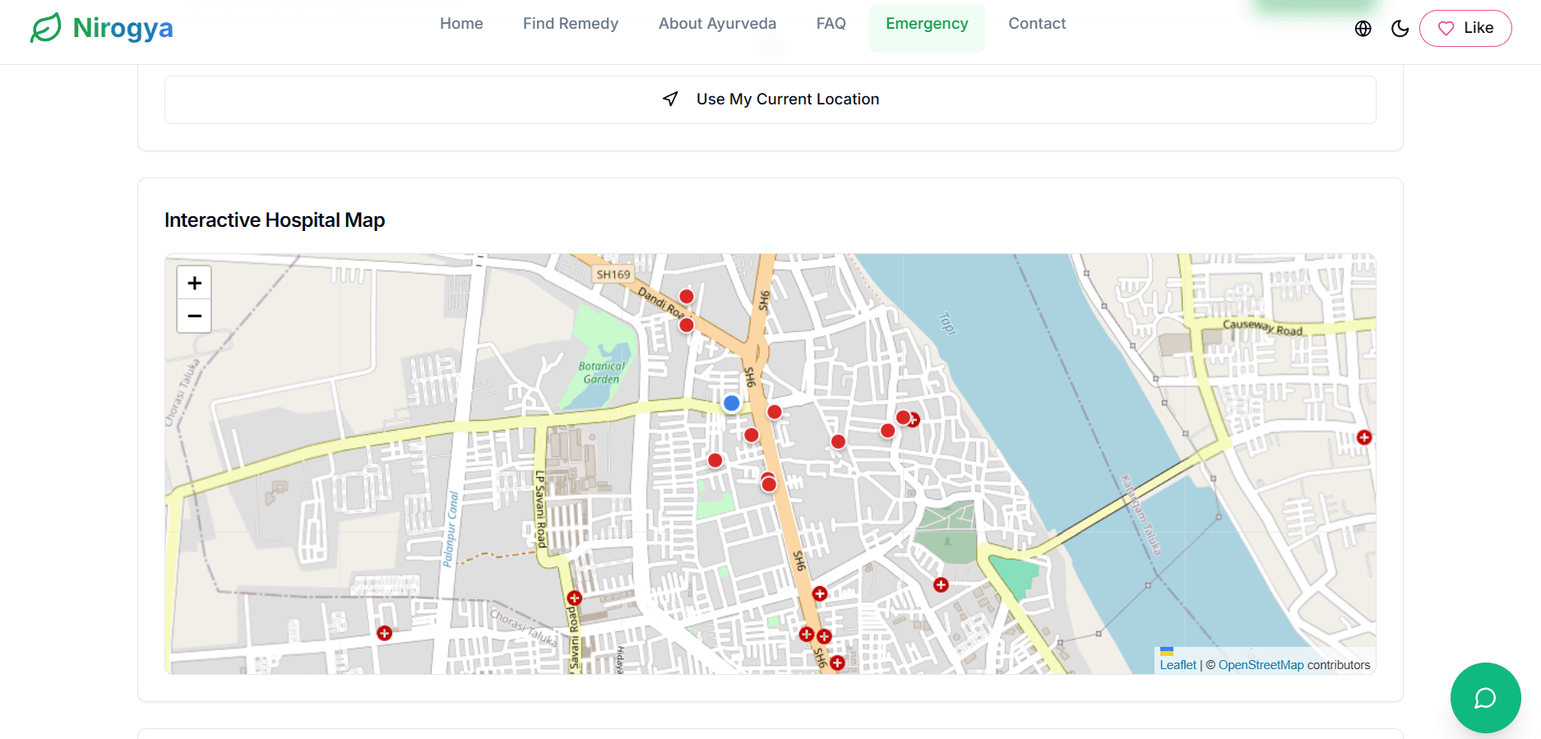Open the language globe selector

click(1363, 29)
